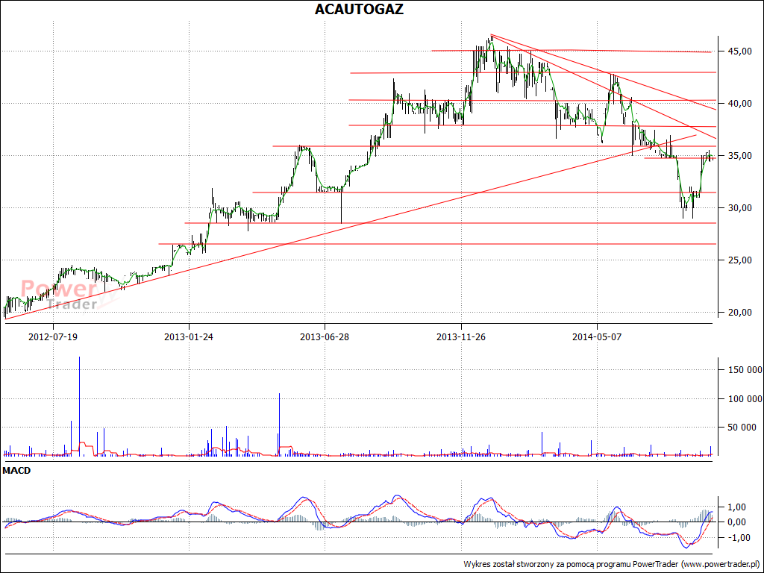Viewport: 764px width, 573px height.
Task: Click the 35,00 price axis label
Action: [739, 155]
